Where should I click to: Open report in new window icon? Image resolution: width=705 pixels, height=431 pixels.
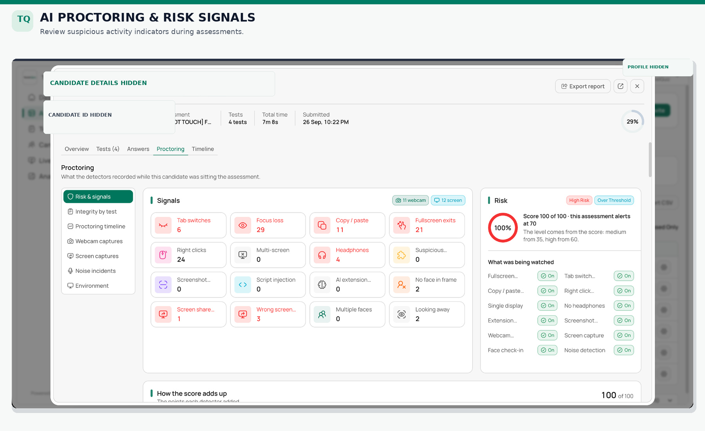(x=620, y=86)
